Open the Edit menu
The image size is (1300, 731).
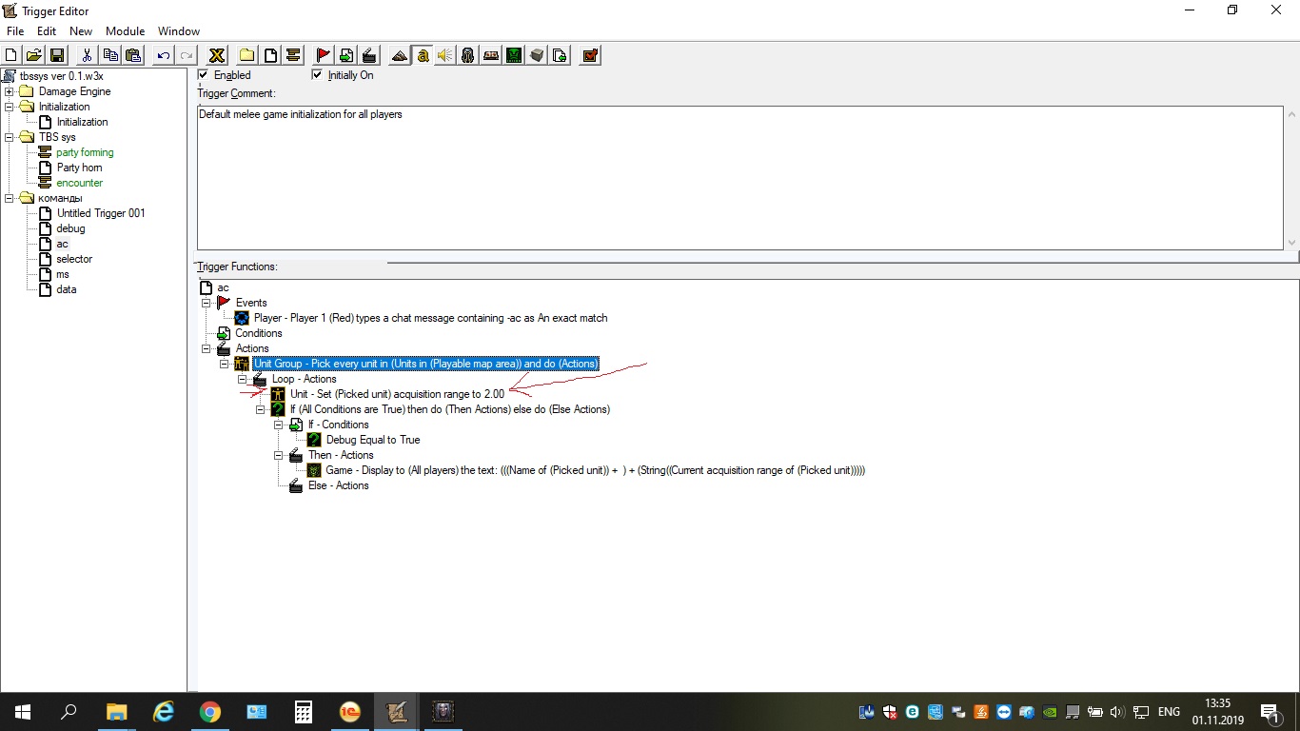pyautogui.click(x=47, y=31)
